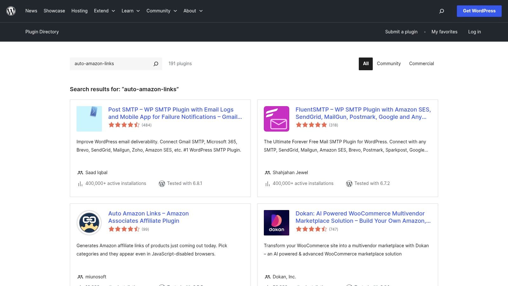Open My favorites link
The height and width of the screenshot is (286, 508).
pos(444,32)
